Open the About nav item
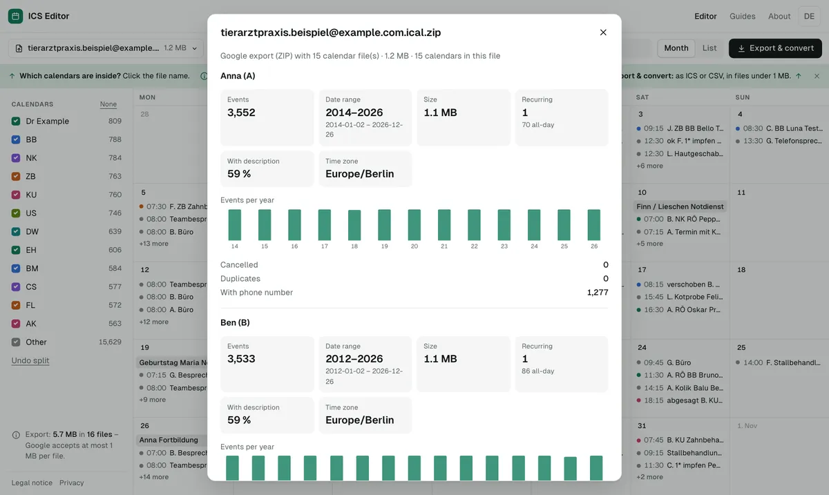The height and width of the screenshot is (495, 829). tap(779, 16)
